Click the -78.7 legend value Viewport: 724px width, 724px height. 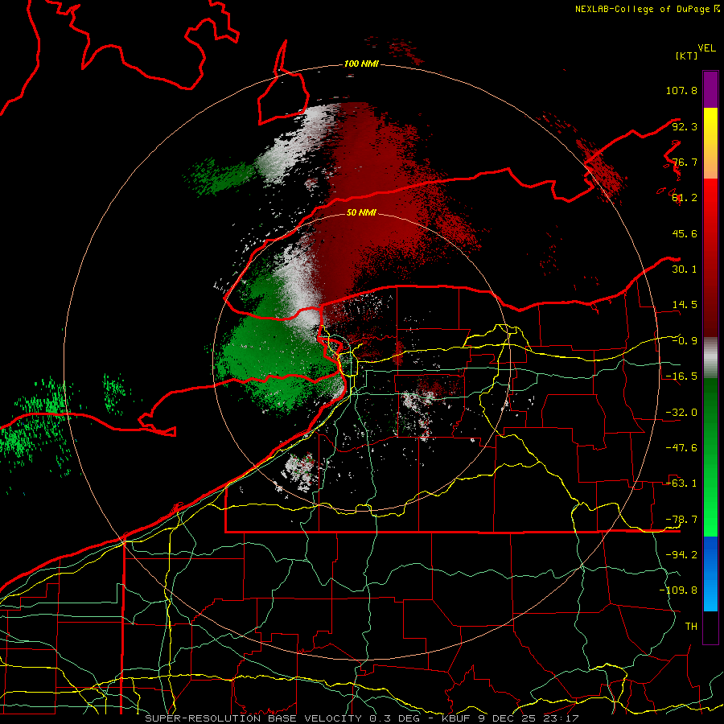pyautogui.click(x=681, y=520)
